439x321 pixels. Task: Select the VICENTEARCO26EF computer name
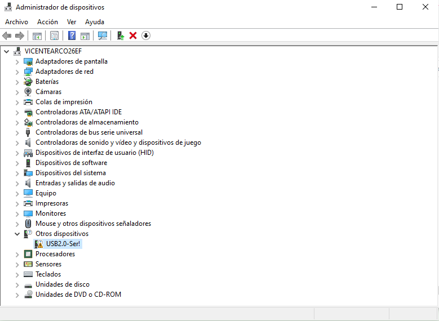pyautogui.click(x=53, y=51)
